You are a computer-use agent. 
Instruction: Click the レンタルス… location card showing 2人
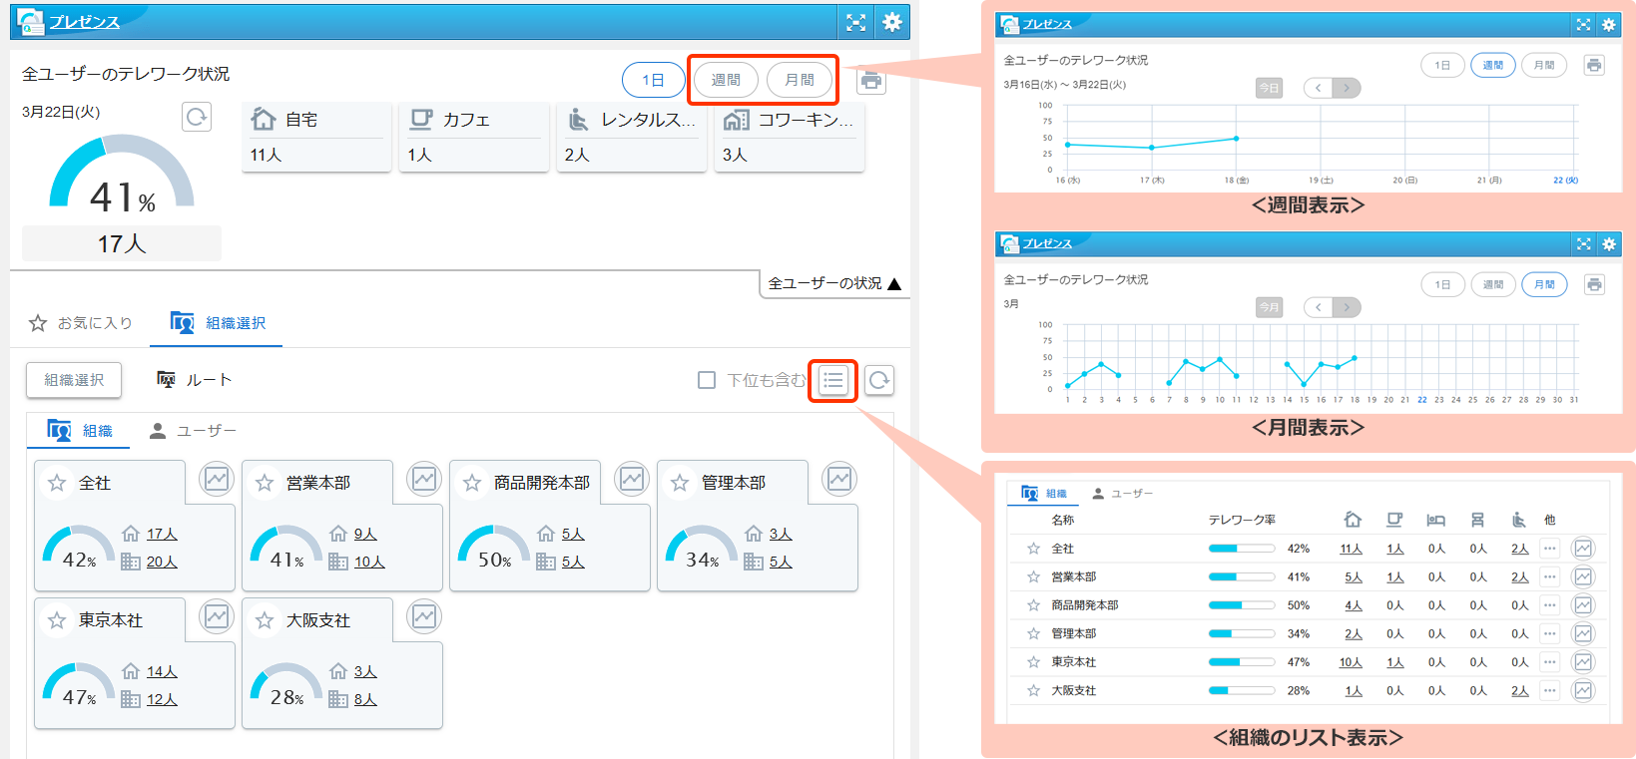[x=632, y=137]
